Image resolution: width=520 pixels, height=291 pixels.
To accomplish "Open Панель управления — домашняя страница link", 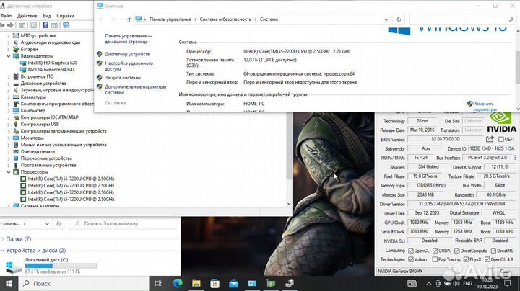I will (129, 39).
